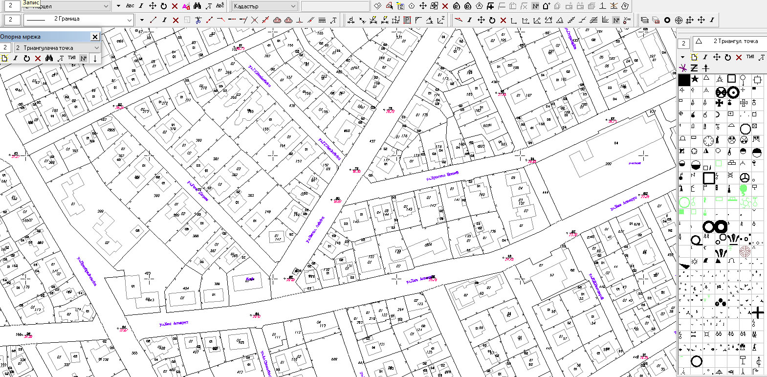The height and width of the screenshot is (377, 767).
Task: Expand small arrow next to Граница dropdown
Action: click(142, 20)
